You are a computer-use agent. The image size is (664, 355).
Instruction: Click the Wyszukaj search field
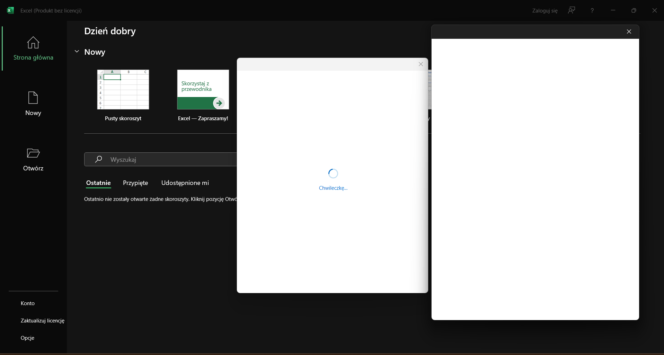coord(161,159)
